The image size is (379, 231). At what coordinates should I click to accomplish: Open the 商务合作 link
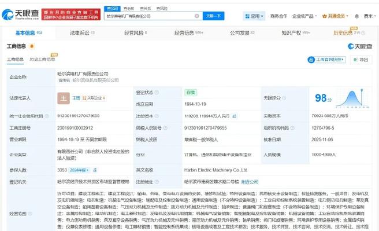click(x=278, y=16)
